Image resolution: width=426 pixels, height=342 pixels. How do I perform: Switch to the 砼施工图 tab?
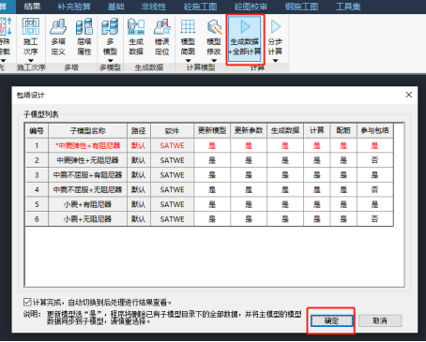(x=200, y=7)
